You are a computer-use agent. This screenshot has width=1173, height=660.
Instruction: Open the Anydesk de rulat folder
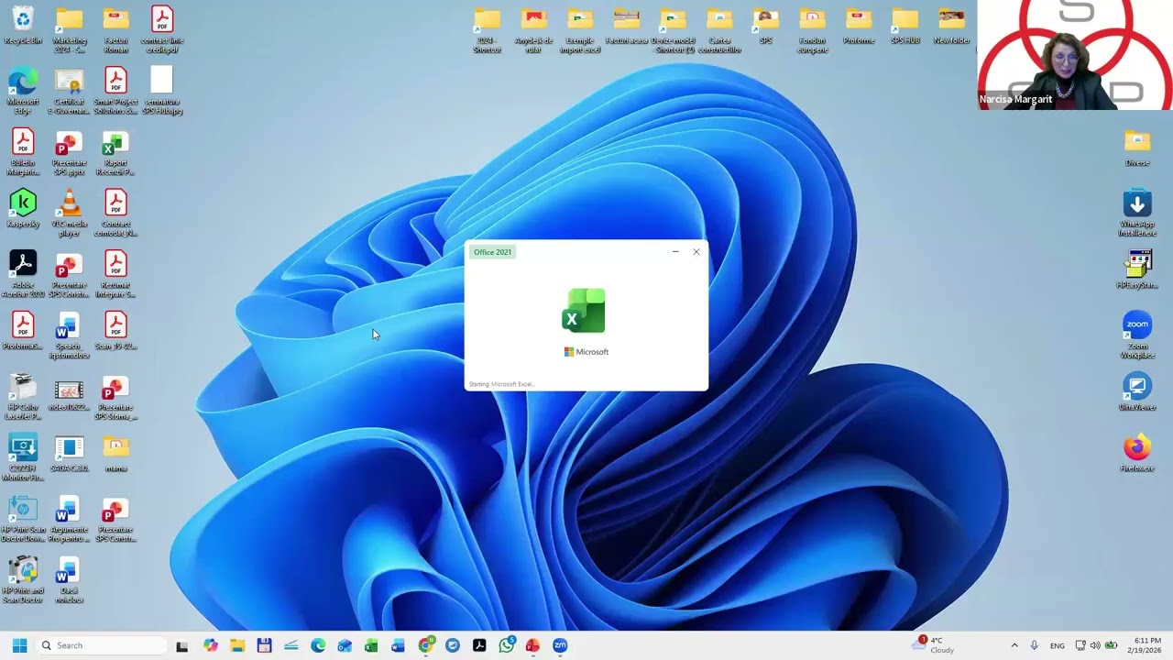[533, 29]
